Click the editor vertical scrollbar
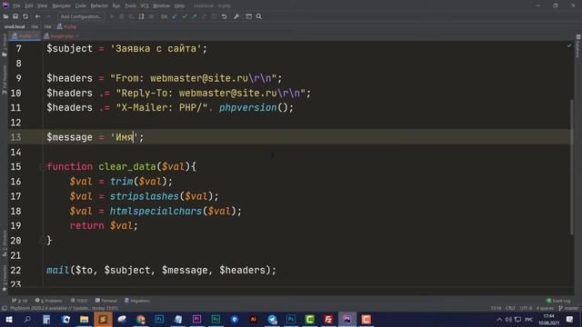The image size is (582, 327). [x=572, y=167]
